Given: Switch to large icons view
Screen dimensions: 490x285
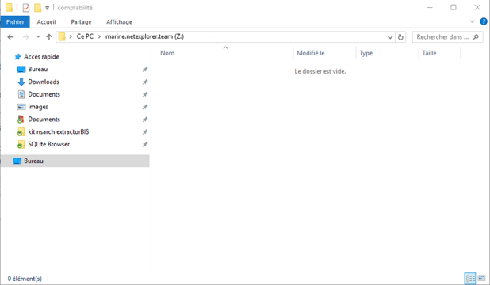Looking at the screenshot, I should click(x=481, y=278).
